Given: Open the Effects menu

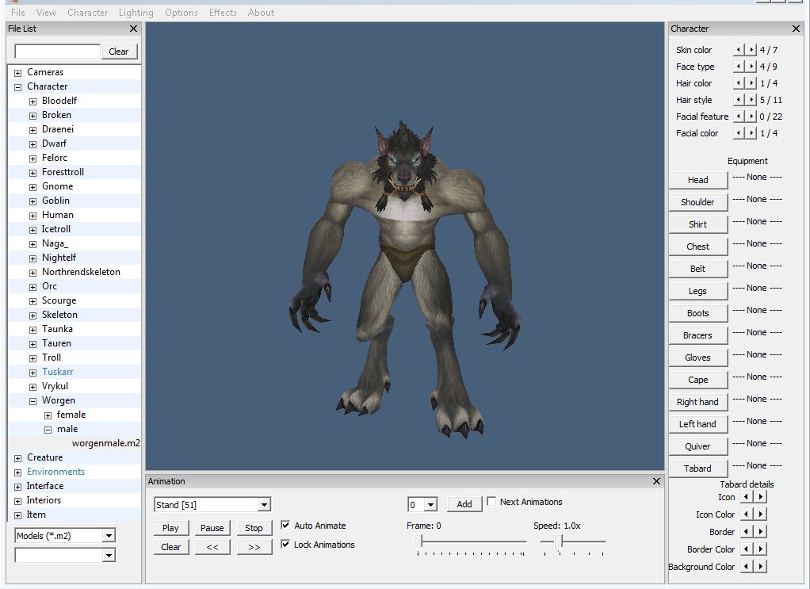Looking at the screenshot, I should 223,13.
